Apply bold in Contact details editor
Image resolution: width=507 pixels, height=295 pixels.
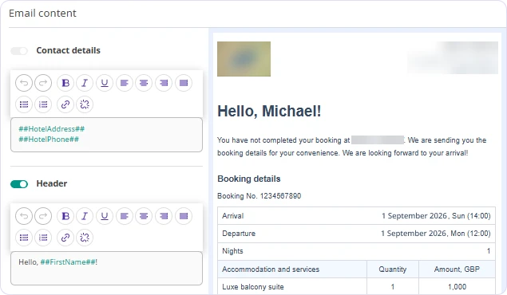[65, 83]
